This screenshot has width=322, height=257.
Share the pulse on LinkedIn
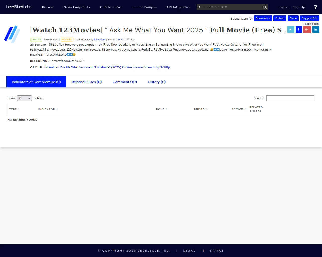[316, 30]
